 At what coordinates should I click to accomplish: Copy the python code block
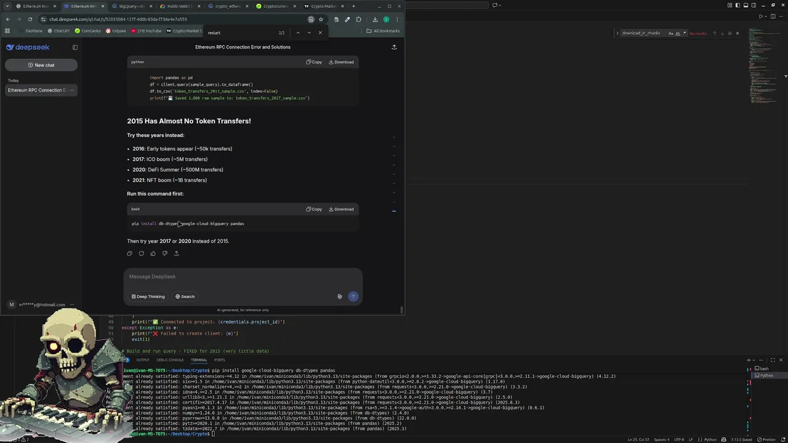[314, 62]
